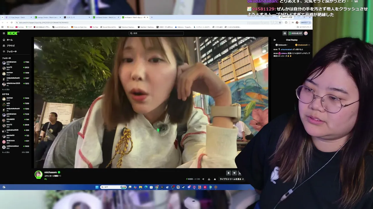Open the Google apps grid in bookmarks bar
The width and height of the screenshot is (373, 209).
3,27
